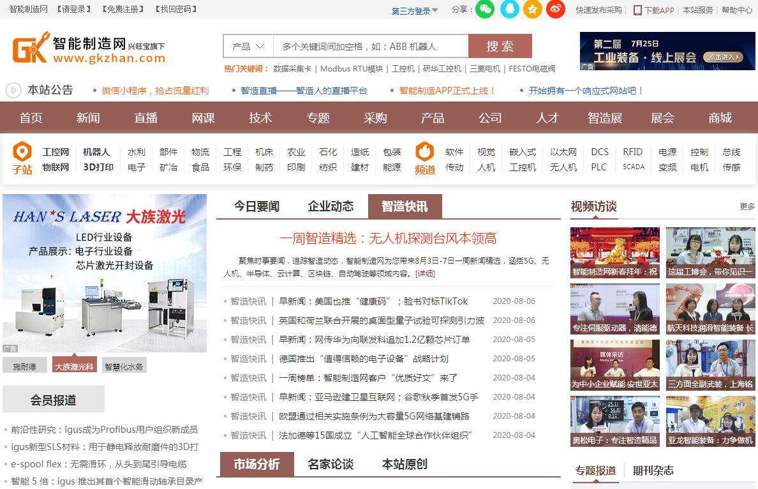758x489 pixels.
Task: Share to QZone using the star icon
Action: point(533,10)
